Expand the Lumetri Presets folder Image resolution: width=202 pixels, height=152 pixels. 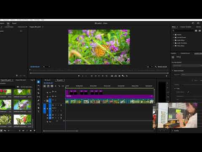(173, 37)
